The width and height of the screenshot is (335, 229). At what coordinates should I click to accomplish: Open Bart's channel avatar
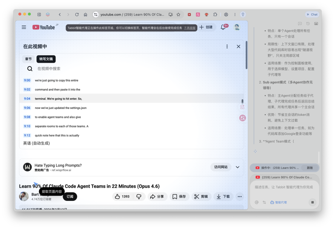click(x=24, y=197)
